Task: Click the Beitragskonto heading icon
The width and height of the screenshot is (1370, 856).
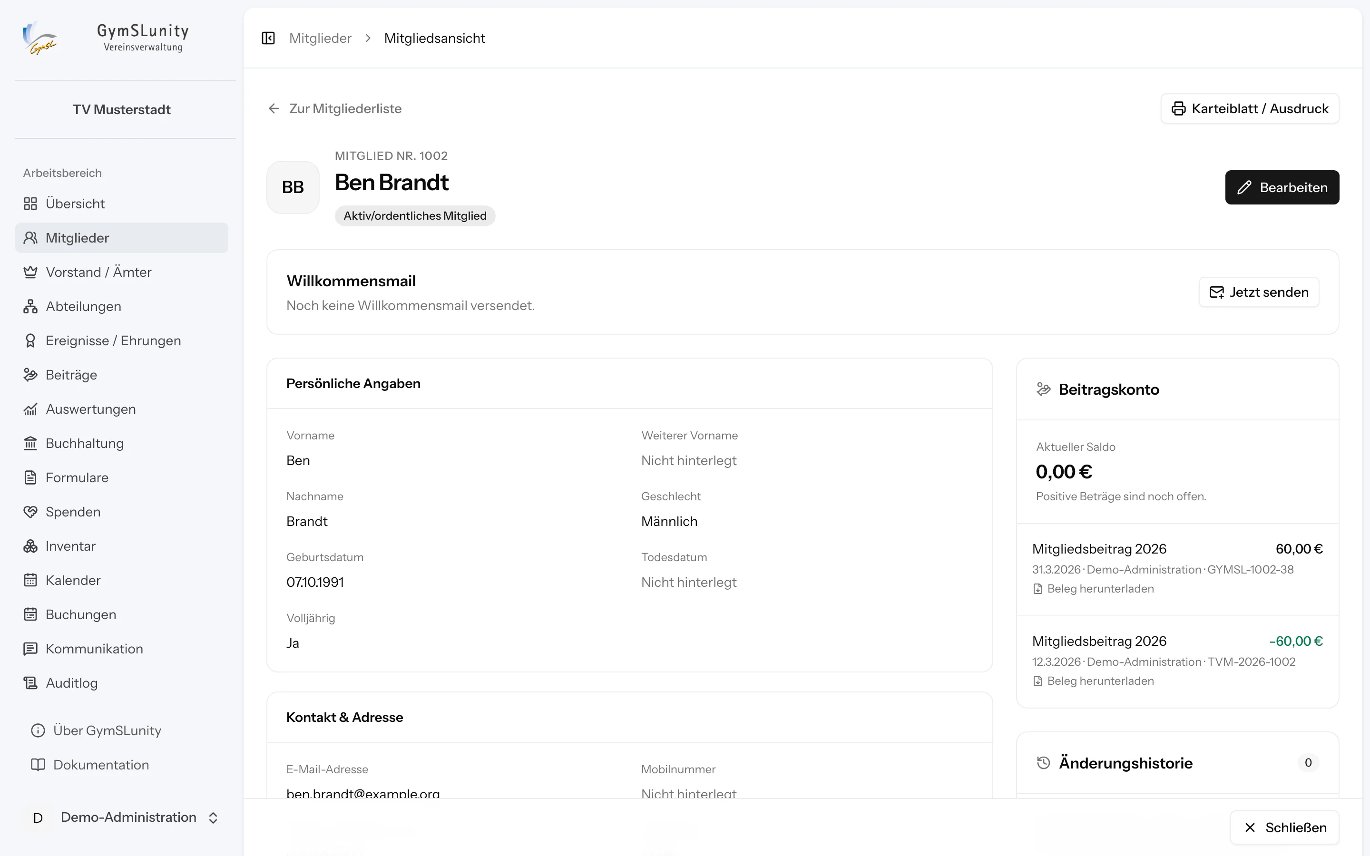Action: coord(1043,389)
